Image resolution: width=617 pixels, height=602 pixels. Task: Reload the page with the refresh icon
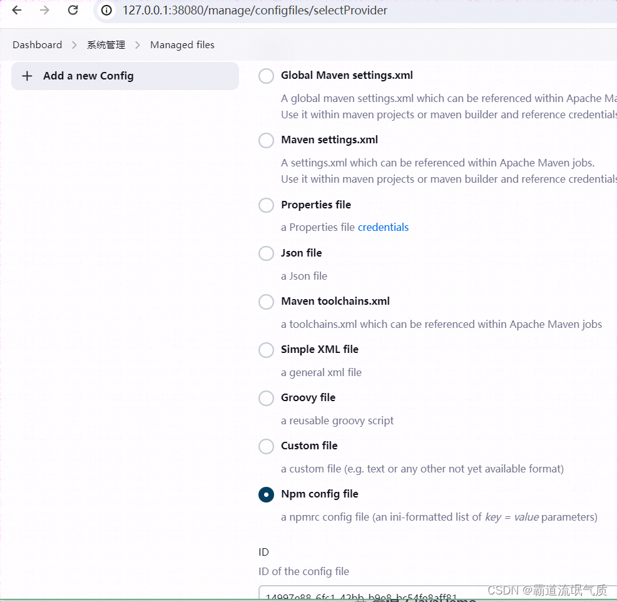pos(71,10)
